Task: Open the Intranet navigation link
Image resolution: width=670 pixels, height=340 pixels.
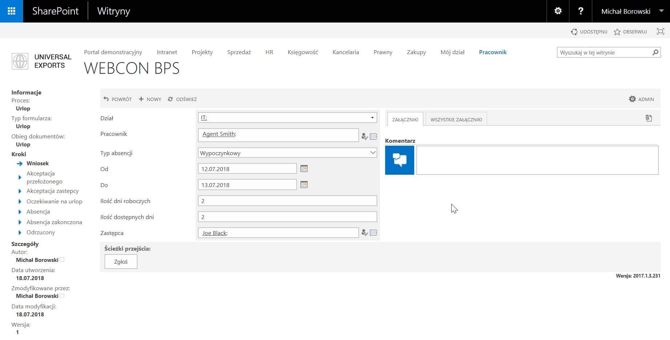Action: click(167, 52)
